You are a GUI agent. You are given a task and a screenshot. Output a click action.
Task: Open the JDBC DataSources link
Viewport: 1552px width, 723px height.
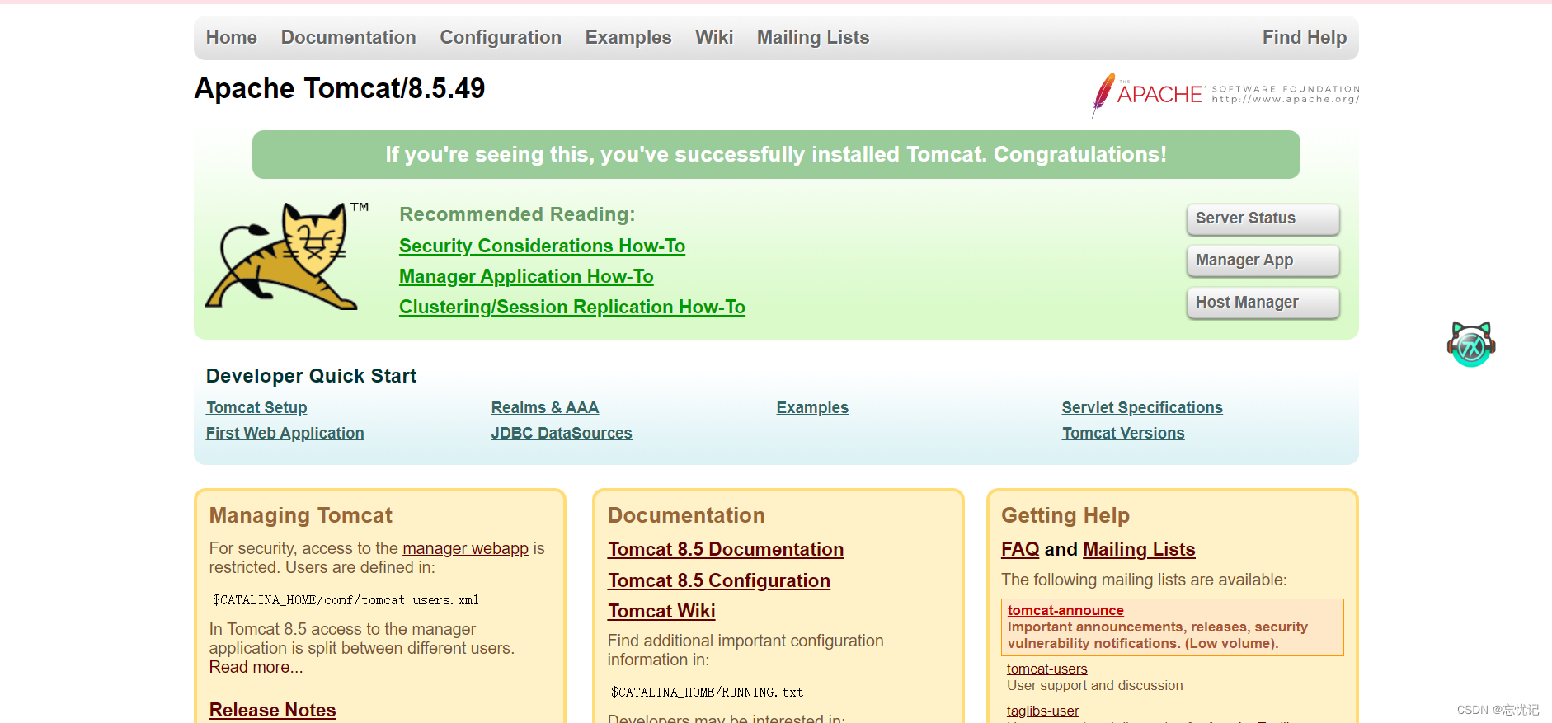tap(562, 433)
